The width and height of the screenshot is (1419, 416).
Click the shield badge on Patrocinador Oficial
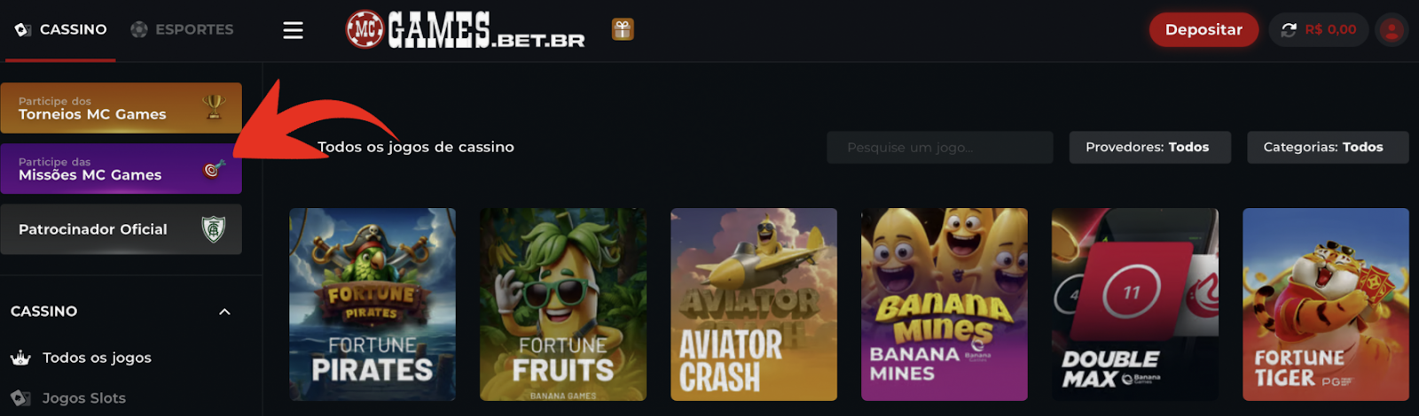coord(214,229)
